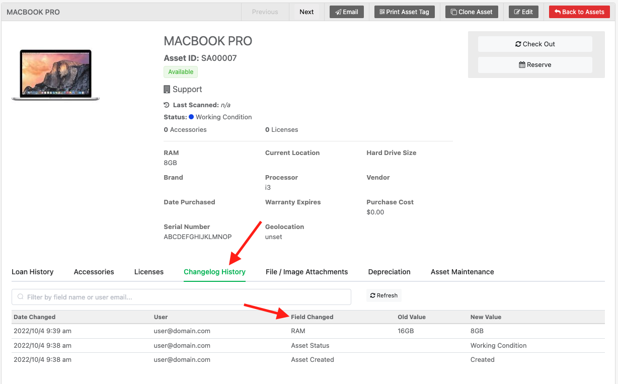Viewport: 618px width, 384px height.
Task: Check Out the MacBook Pro asset
Action: point(535,44)
